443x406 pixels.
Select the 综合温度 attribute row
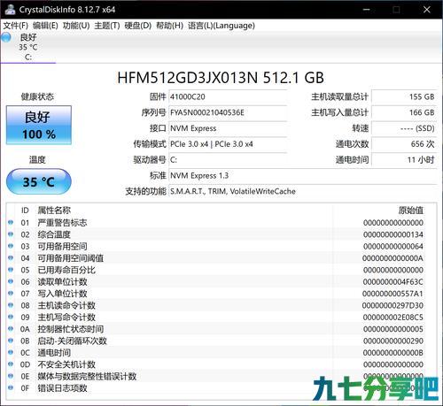pyautogui.click(x=221, y=234)
